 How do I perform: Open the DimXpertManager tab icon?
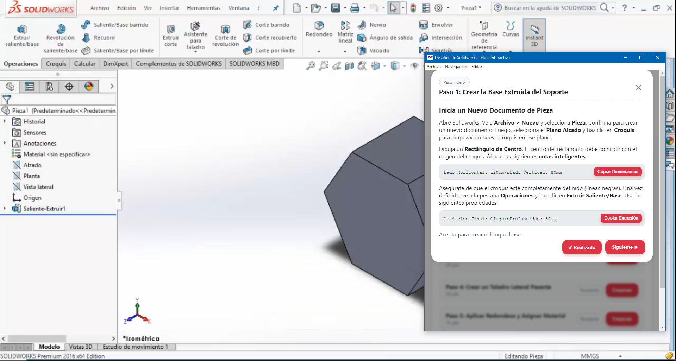click(x=69, y=87)
